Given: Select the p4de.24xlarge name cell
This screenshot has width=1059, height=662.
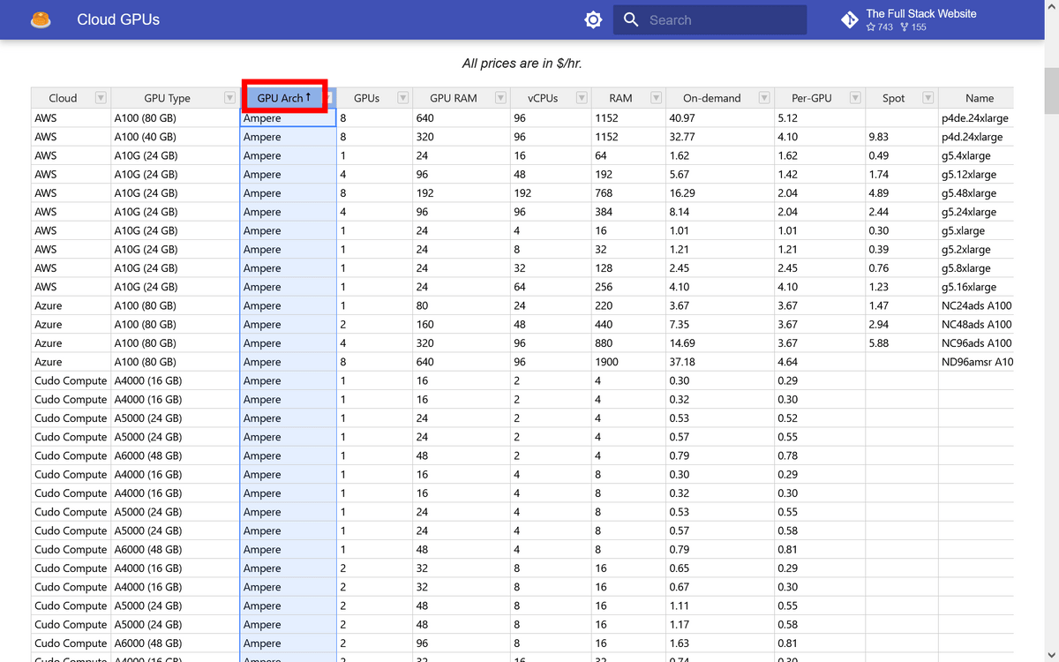Looking at the screenshot, I should (976, 118).
